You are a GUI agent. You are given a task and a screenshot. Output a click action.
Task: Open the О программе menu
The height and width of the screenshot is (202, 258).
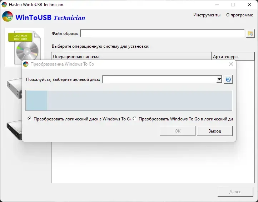(239, 15)
